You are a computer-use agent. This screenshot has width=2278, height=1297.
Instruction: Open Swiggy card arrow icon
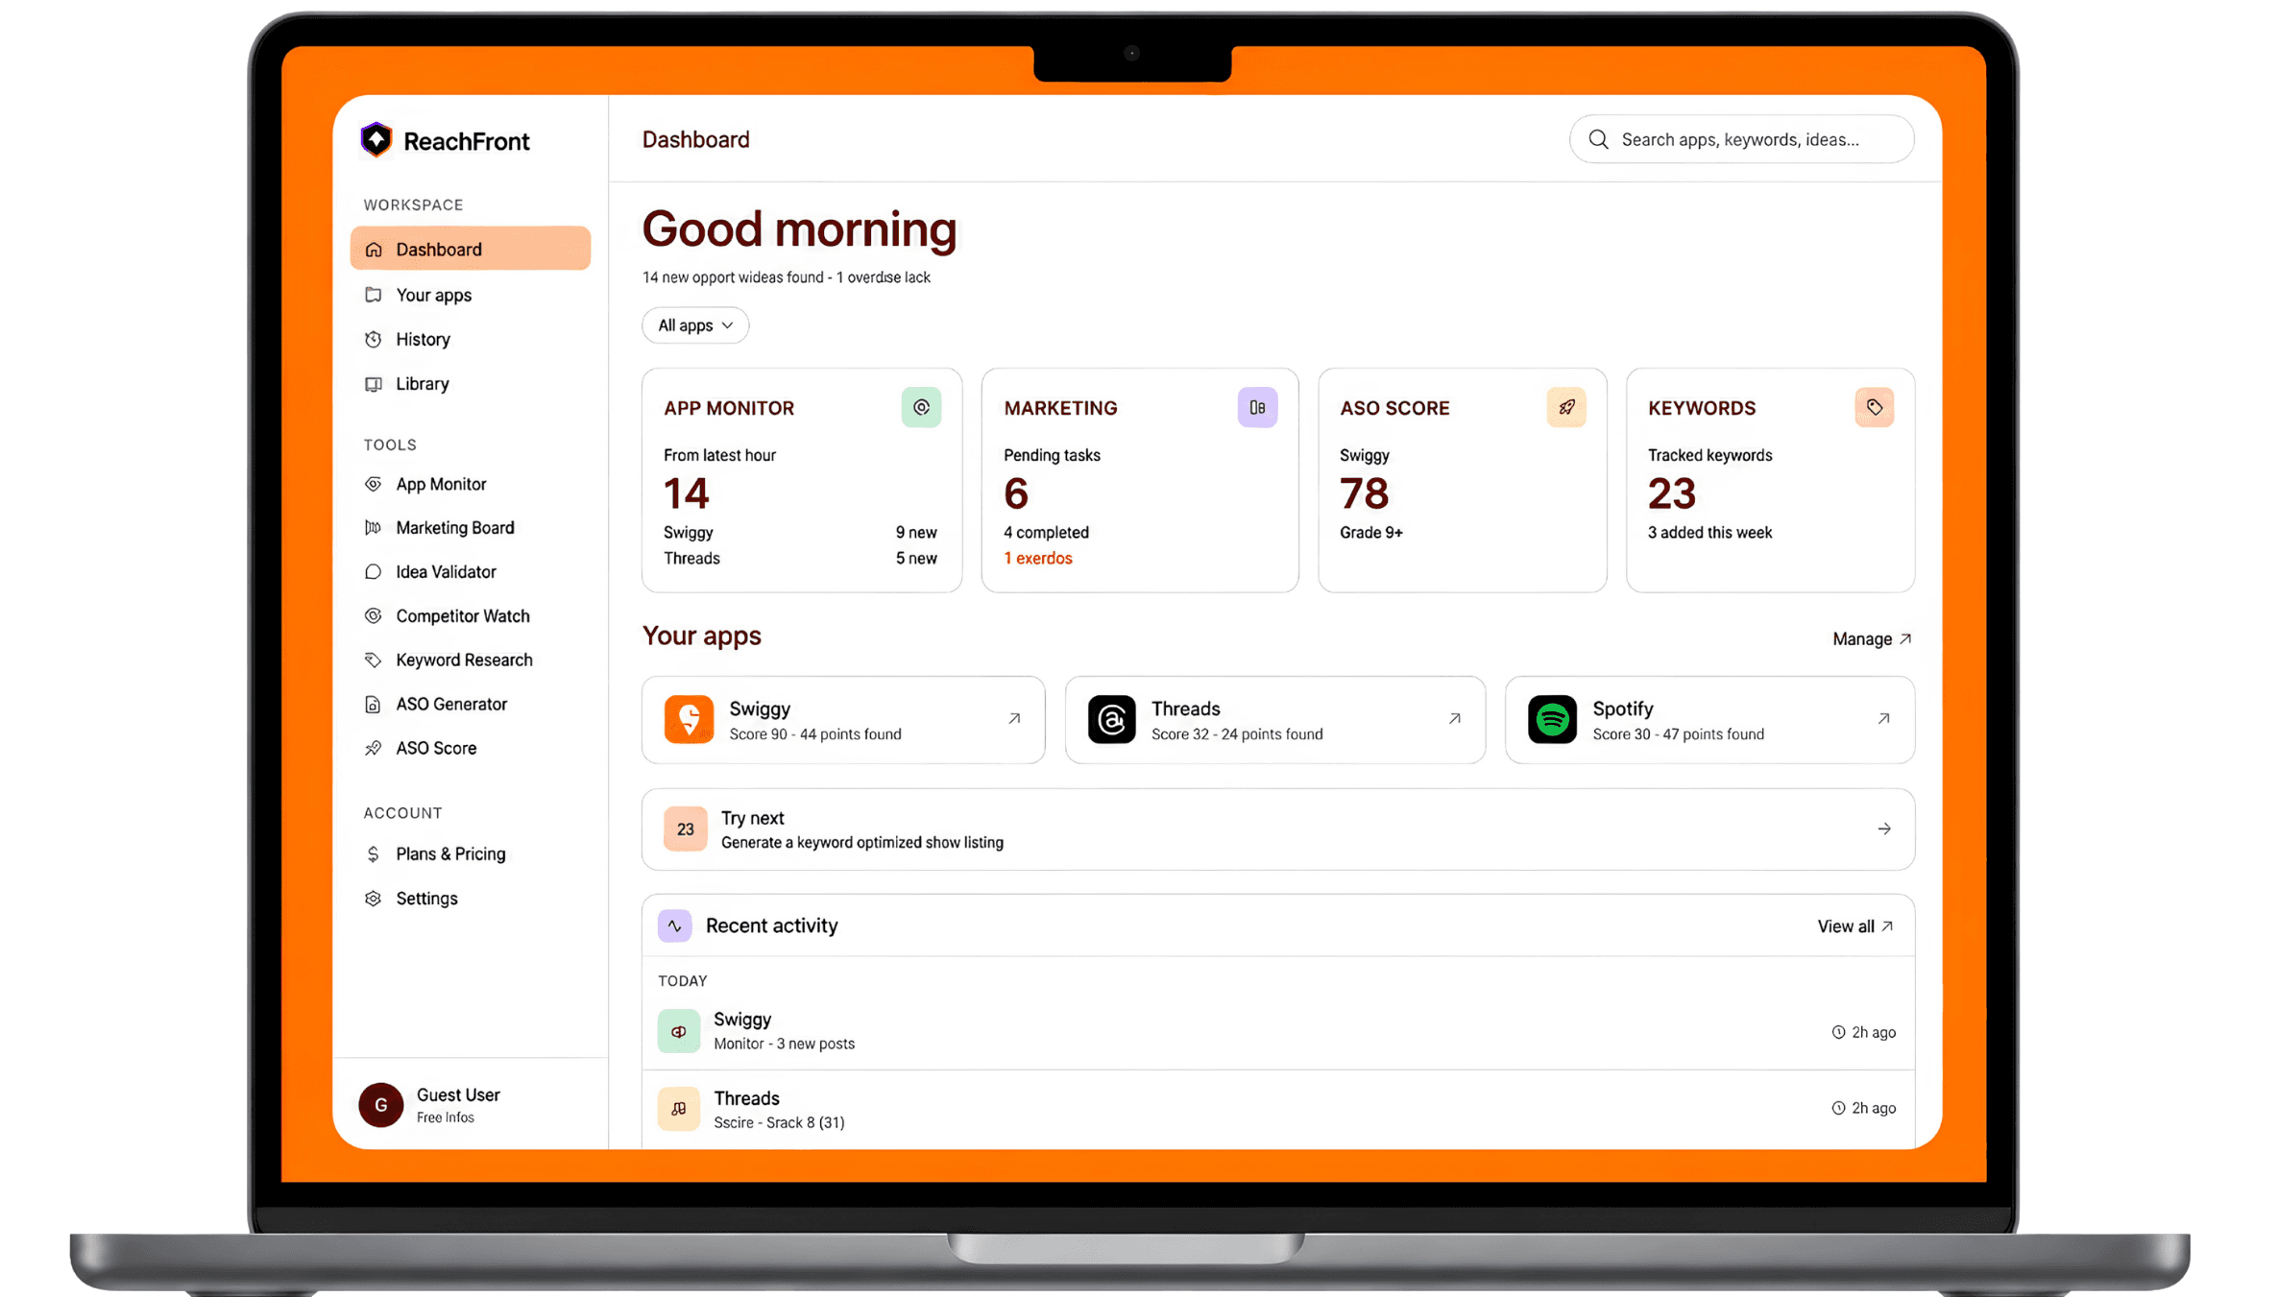tap(1014, 718)
